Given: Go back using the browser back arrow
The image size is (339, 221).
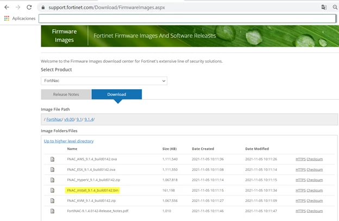Looking at the screenshot, I should click(7, 8).
